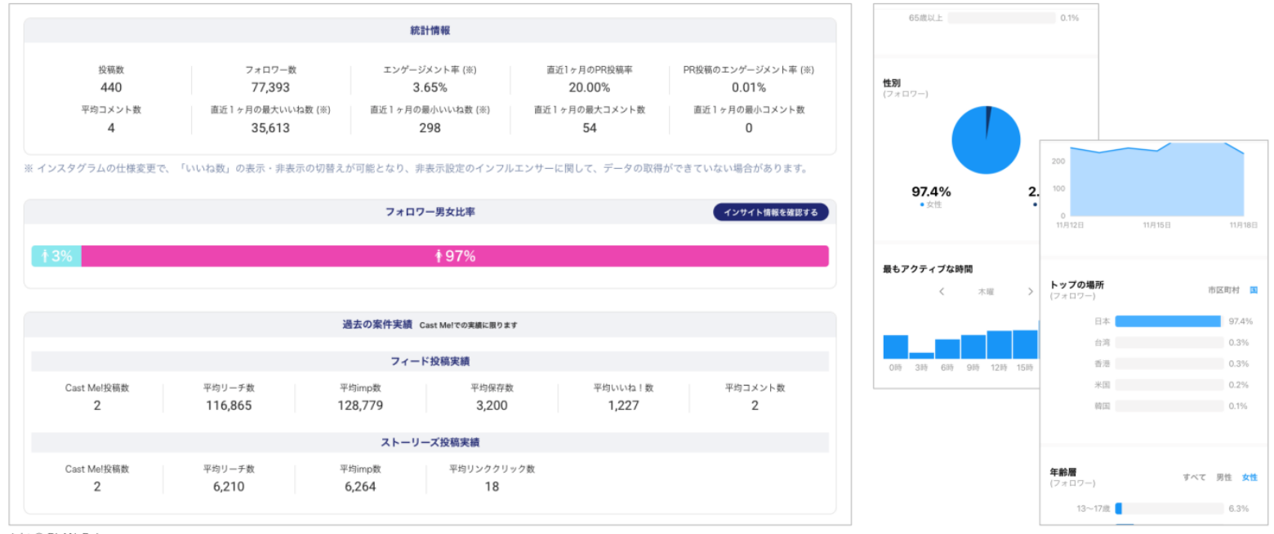
Task: Select the 市区町村 location tab
Action: click(x=1223, y=289)
